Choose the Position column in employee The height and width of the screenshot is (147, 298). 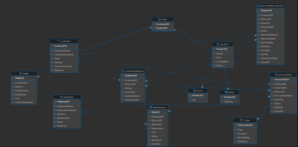tap(61, 114)
